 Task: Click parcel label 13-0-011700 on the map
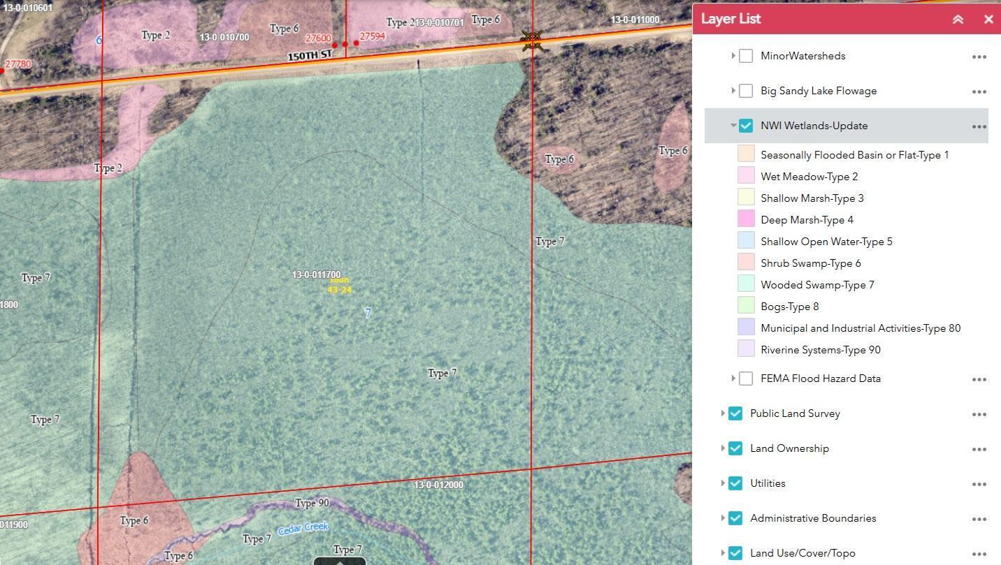click(316, 275)
